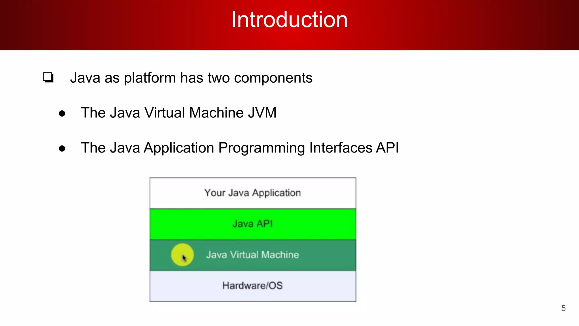Click the yellow circle cursor highlight
This screenshot has height=326, width=579.
pos(182,255)
